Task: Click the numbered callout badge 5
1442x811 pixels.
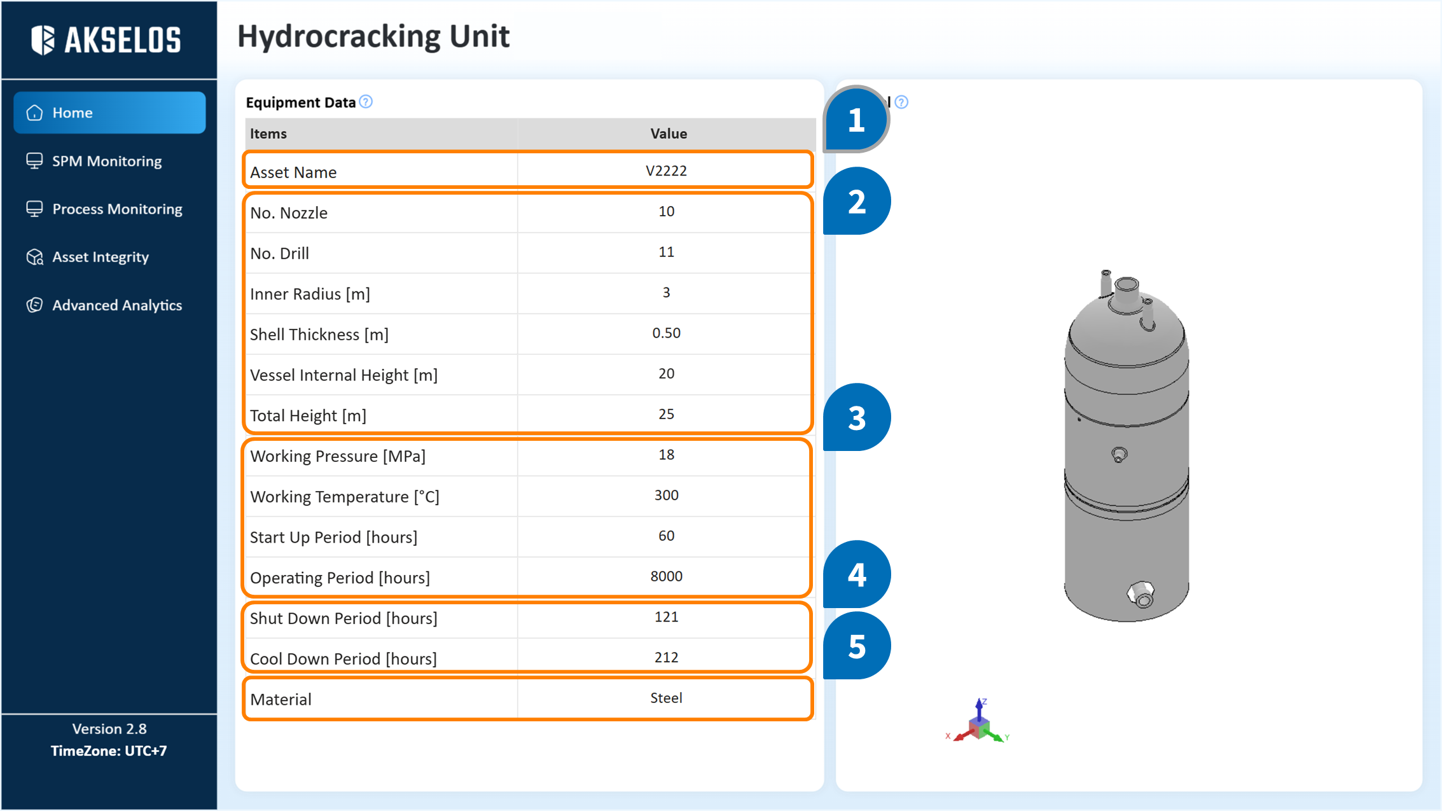Action: point(856,646)
